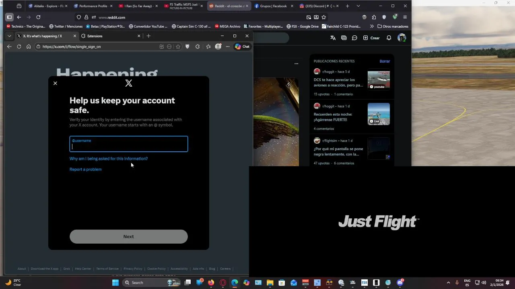Open the Reddit user avatar menu

(x=402, y=38)
